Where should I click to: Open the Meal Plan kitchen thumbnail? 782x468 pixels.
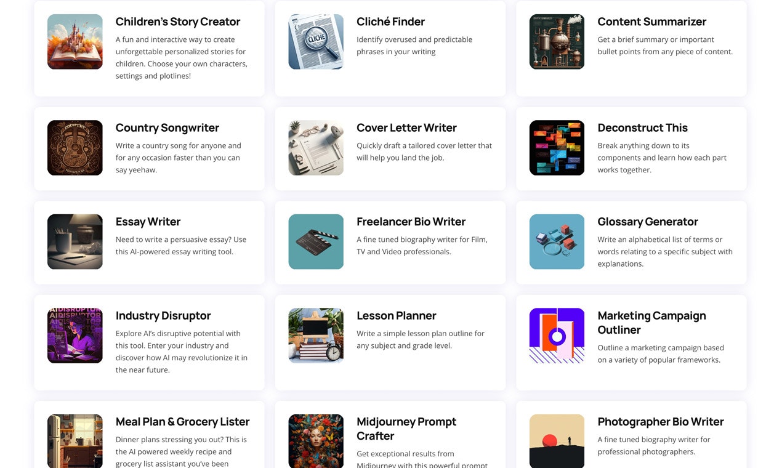pos(75,441)
